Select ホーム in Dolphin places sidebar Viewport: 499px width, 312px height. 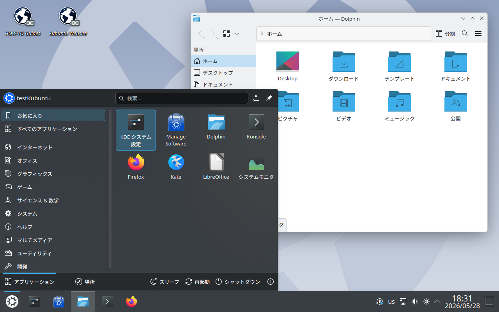click(223, 61)
